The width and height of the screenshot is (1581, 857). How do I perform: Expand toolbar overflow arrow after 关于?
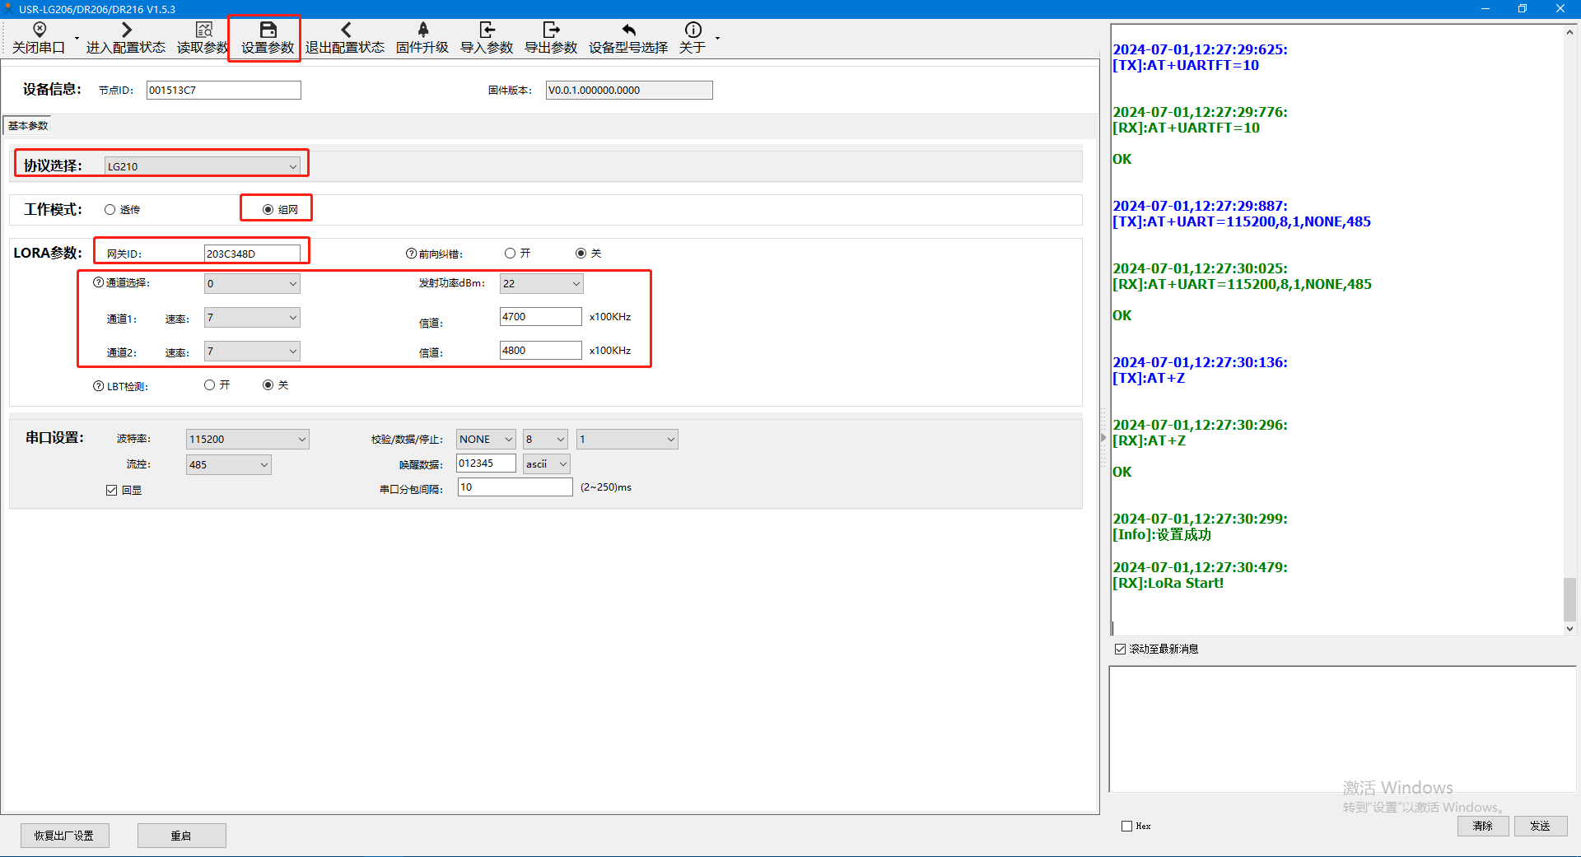[x=717, y=38]
